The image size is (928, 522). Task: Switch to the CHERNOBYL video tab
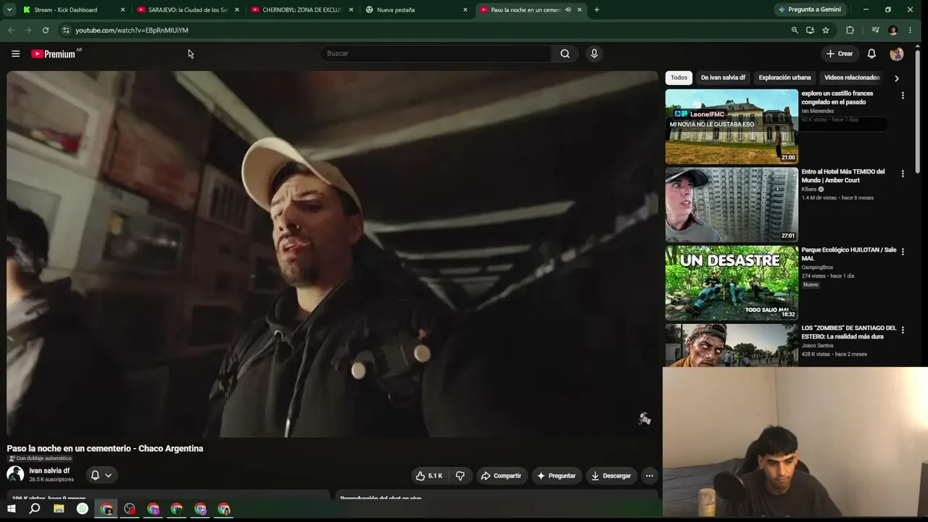[301, 10]
